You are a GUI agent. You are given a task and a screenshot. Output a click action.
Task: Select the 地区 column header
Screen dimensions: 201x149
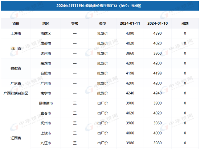coord(46,24)
